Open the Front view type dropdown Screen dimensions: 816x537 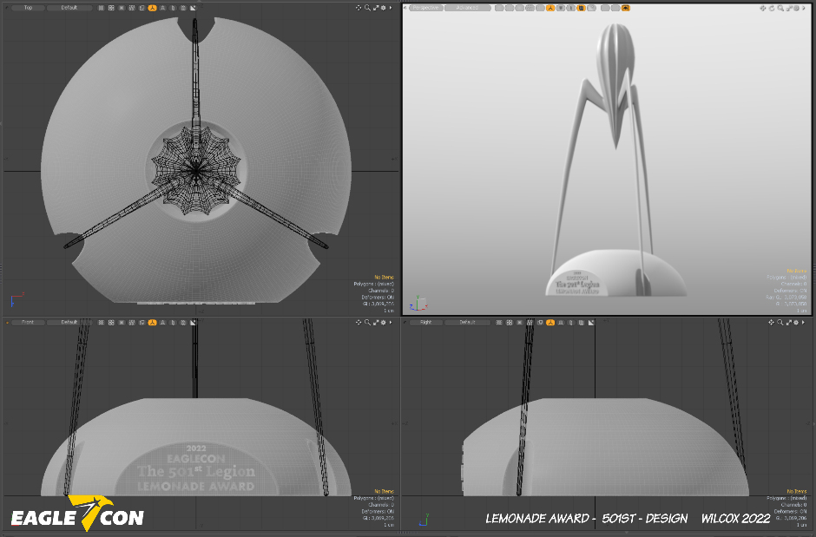(x=28, y=322)
